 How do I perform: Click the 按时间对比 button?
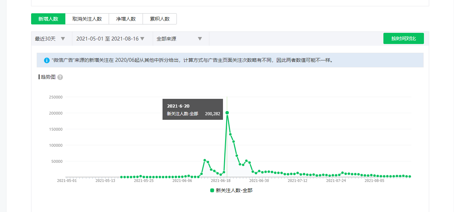(x=403, y=38)
